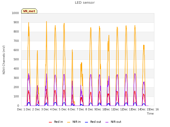Click the 900 y-axis tick label

pos(16,22)
